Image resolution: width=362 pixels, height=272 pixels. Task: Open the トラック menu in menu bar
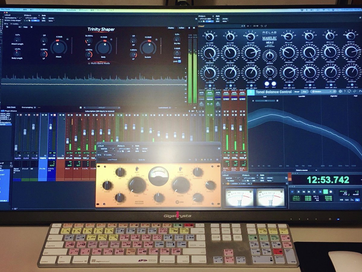click(40, 10)
